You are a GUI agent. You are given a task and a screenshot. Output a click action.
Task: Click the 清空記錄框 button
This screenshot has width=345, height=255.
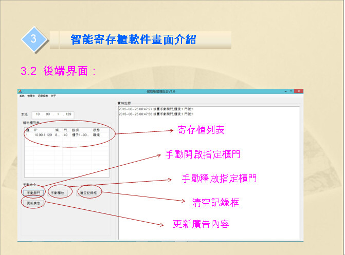click(89, 192)
